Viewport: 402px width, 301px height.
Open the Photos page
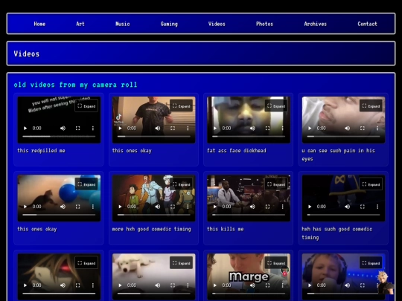tap(264, 24)
